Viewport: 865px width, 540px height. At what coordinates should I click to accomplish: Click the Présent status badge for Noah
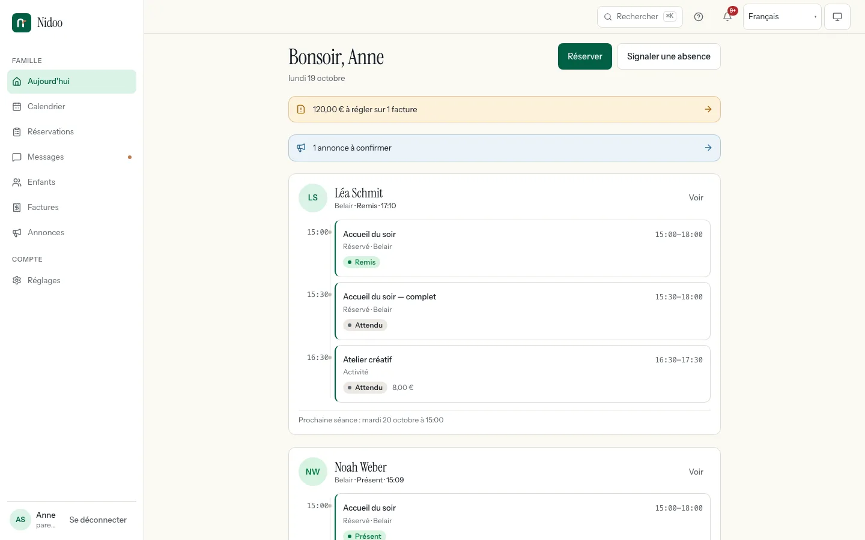coord(365,536)
